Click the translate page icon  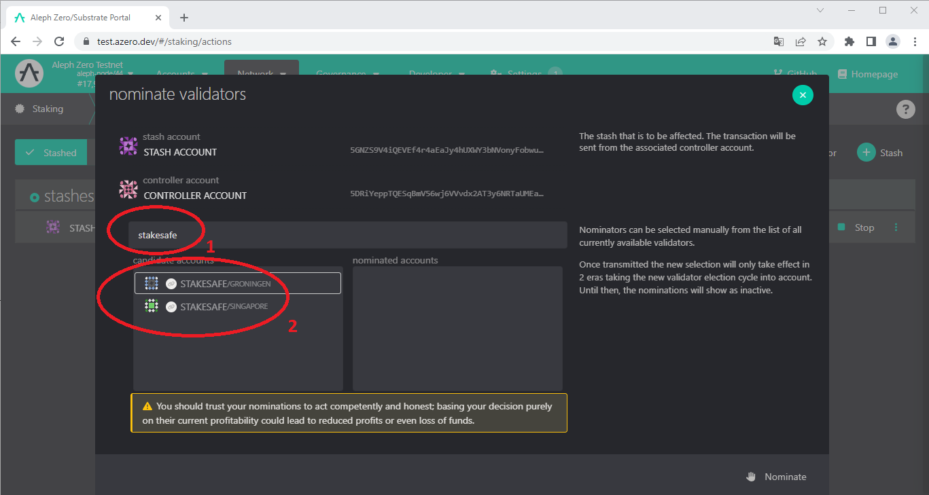[779, 41]
